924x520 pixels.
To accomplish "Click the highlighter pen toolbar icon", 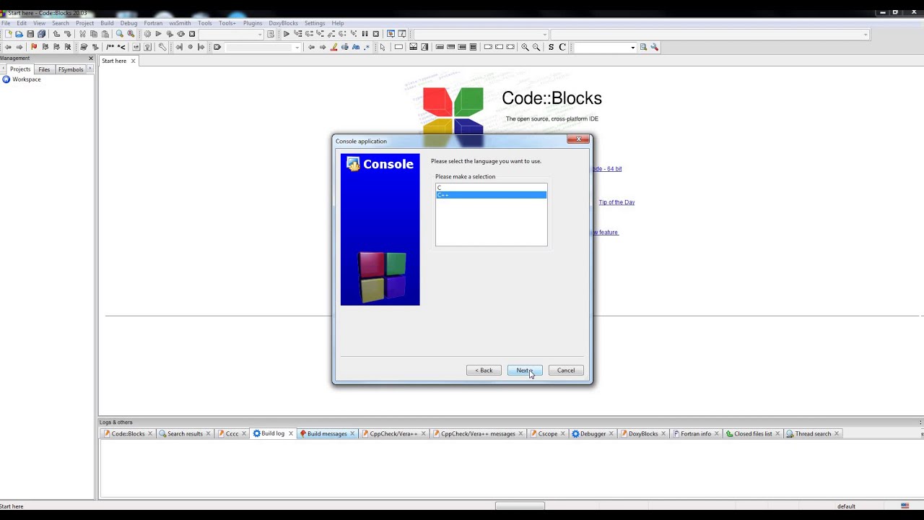I will 334,47.
